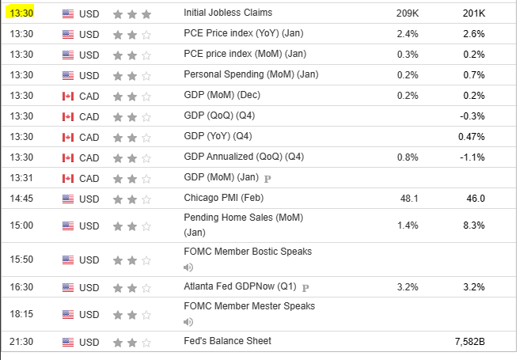Click the highlighted 13:30 time cell
The width and height of the screenshot is (527, 360).
point(21,13)
